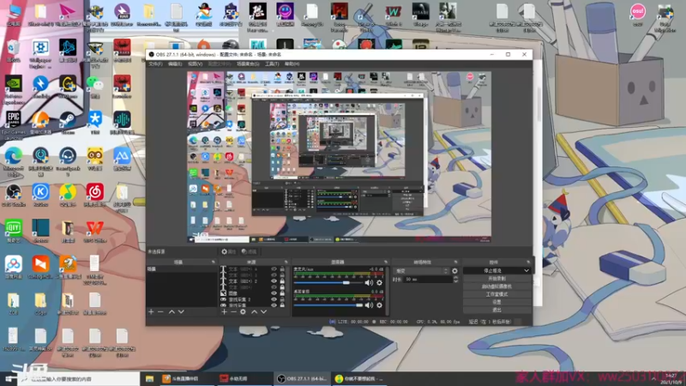686x386 pixels.
Task: Open the 视图(V) menu in OBS
Action: (195, 63)
